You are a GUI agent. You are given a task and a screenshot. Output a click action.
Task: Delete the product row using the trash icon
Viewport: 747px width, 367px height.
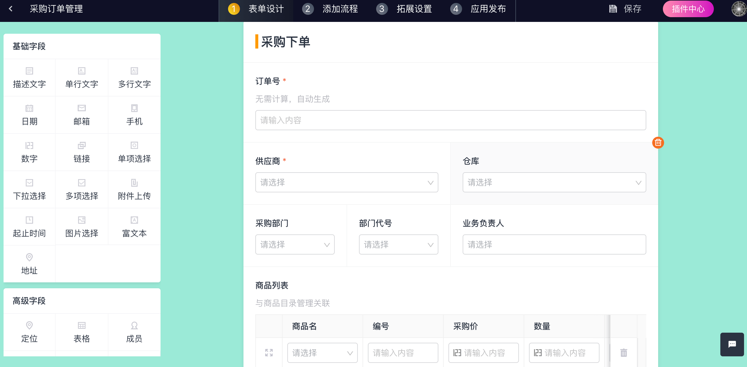point(623,352)
